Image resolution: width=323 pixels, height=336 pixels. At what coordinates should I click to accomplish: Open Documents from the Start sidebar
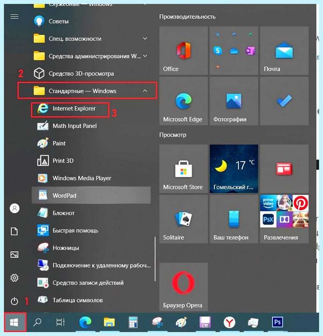pyautogui.click(x=15, y=232)
